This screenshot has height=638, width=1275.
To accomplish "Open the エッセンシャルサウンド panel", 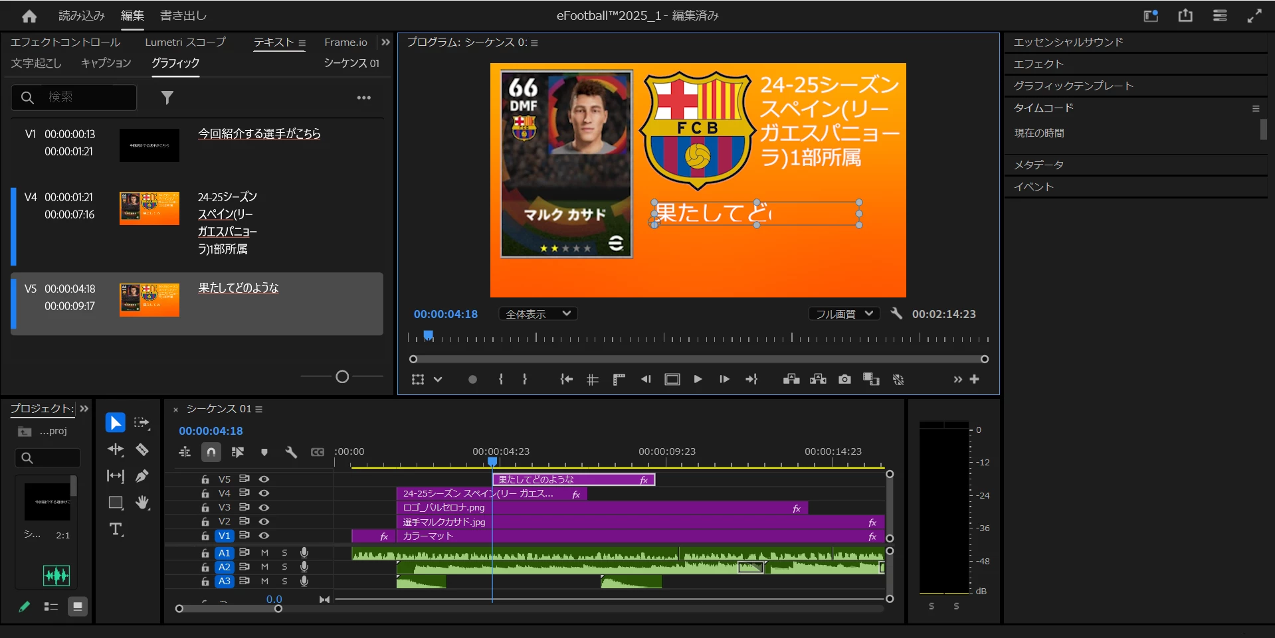I will coord(1068,42).
